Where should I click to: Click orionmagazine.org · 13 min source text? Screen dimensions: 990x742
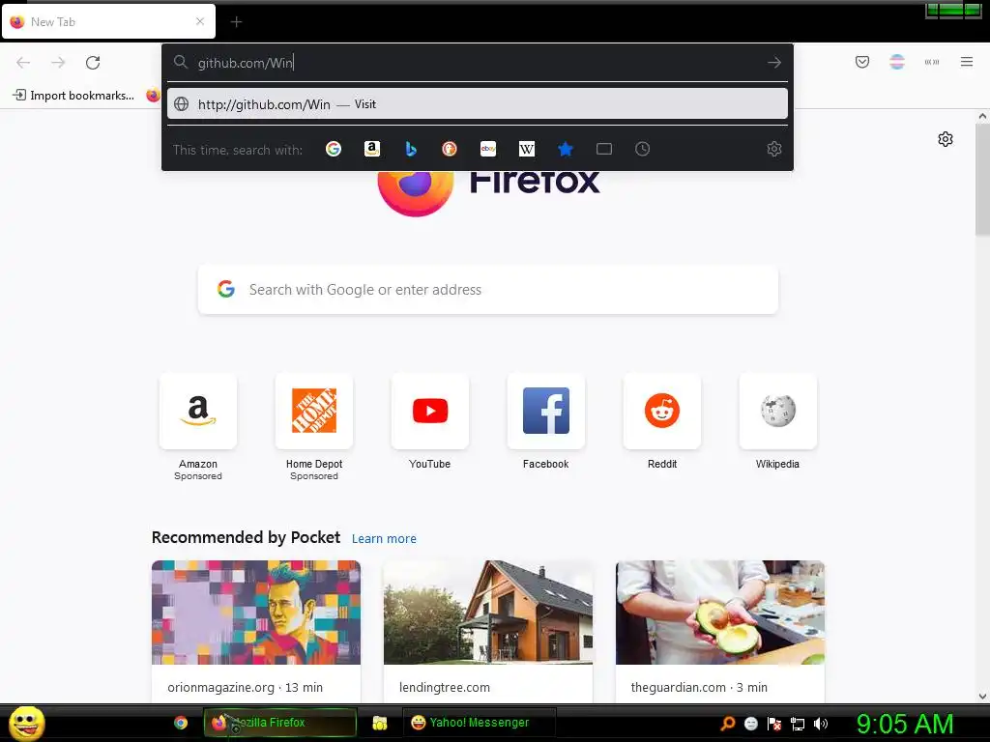[245, 687]
